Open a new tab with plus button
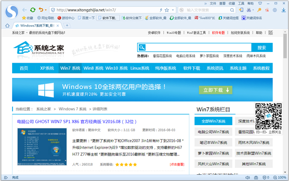 coord(67,26)
